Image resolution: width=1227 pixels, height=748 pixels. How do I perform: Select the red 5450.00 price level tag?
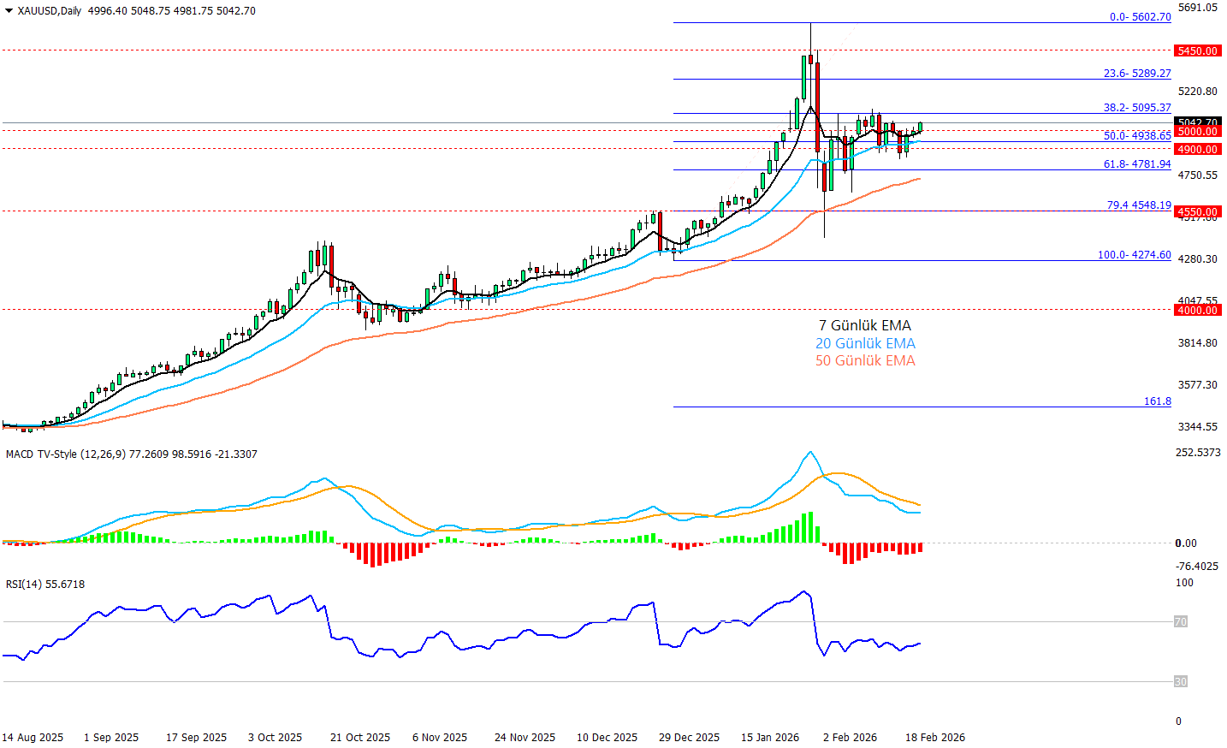1196,51
